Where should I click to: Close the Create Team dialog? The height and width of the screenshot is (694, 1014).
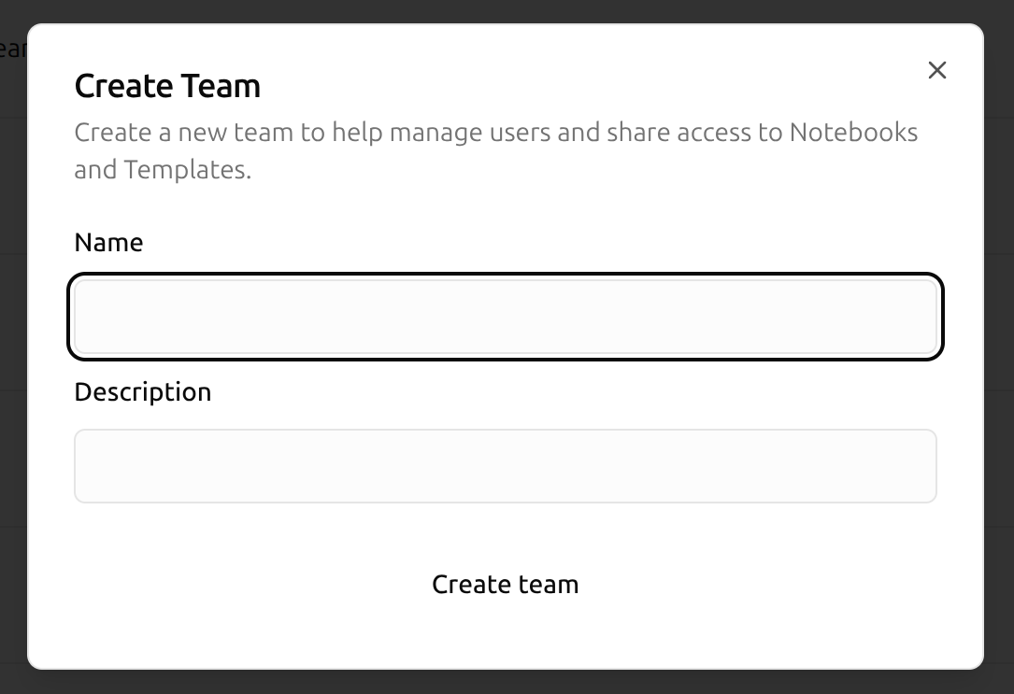[x=936, y=70]
